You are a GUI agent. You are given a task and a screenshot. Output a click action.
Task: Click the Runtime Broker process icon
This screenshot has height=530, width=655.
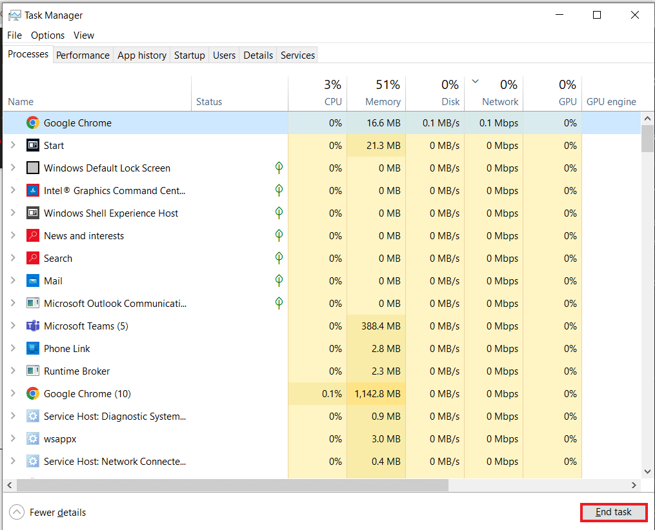(x=33, y=371)
